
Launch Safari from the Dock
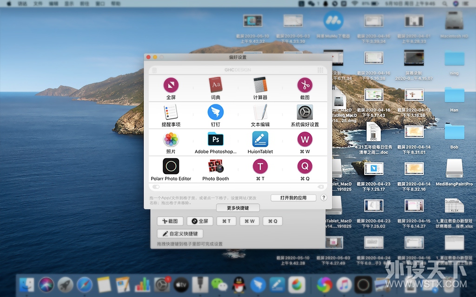tap(85, 285)
